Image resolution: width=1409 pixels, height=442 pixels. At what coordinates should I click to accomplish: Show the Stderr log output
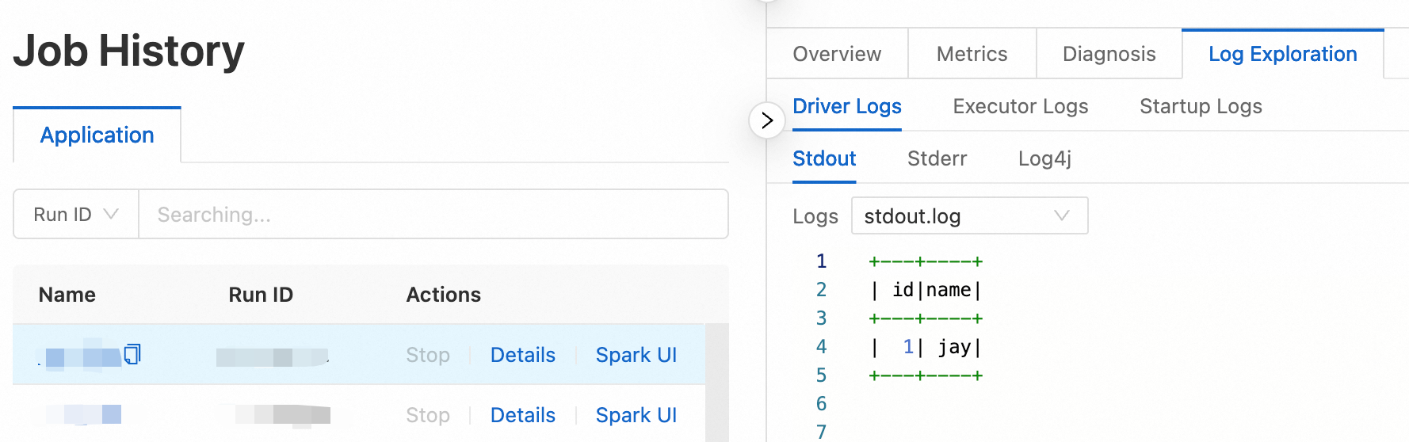tap(937, 158)
